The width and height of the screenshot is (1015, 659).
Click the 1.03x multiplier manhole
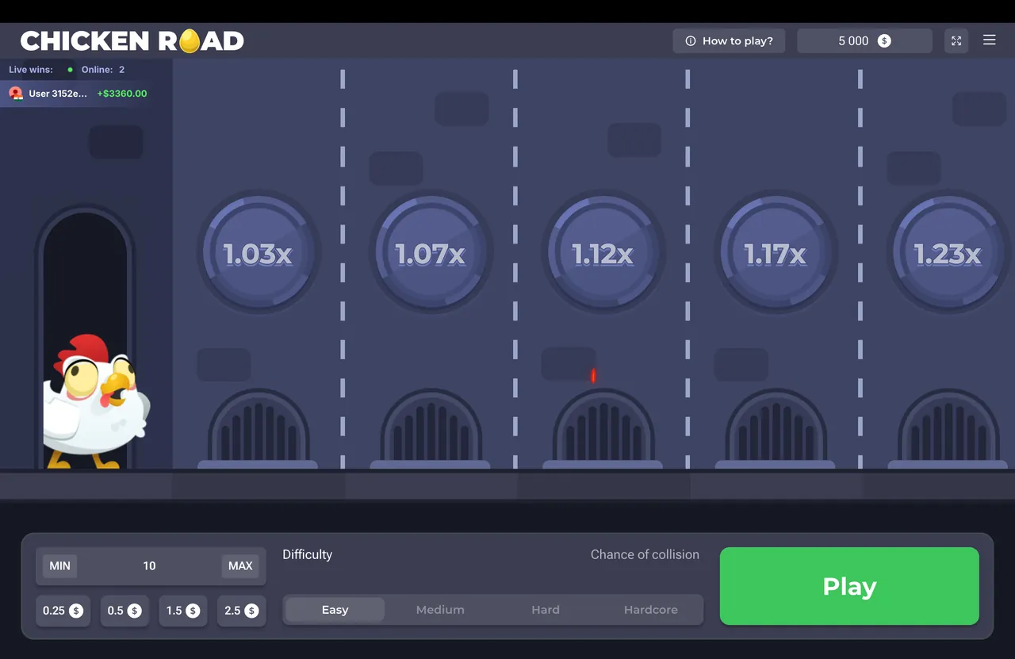pos(258,253)
